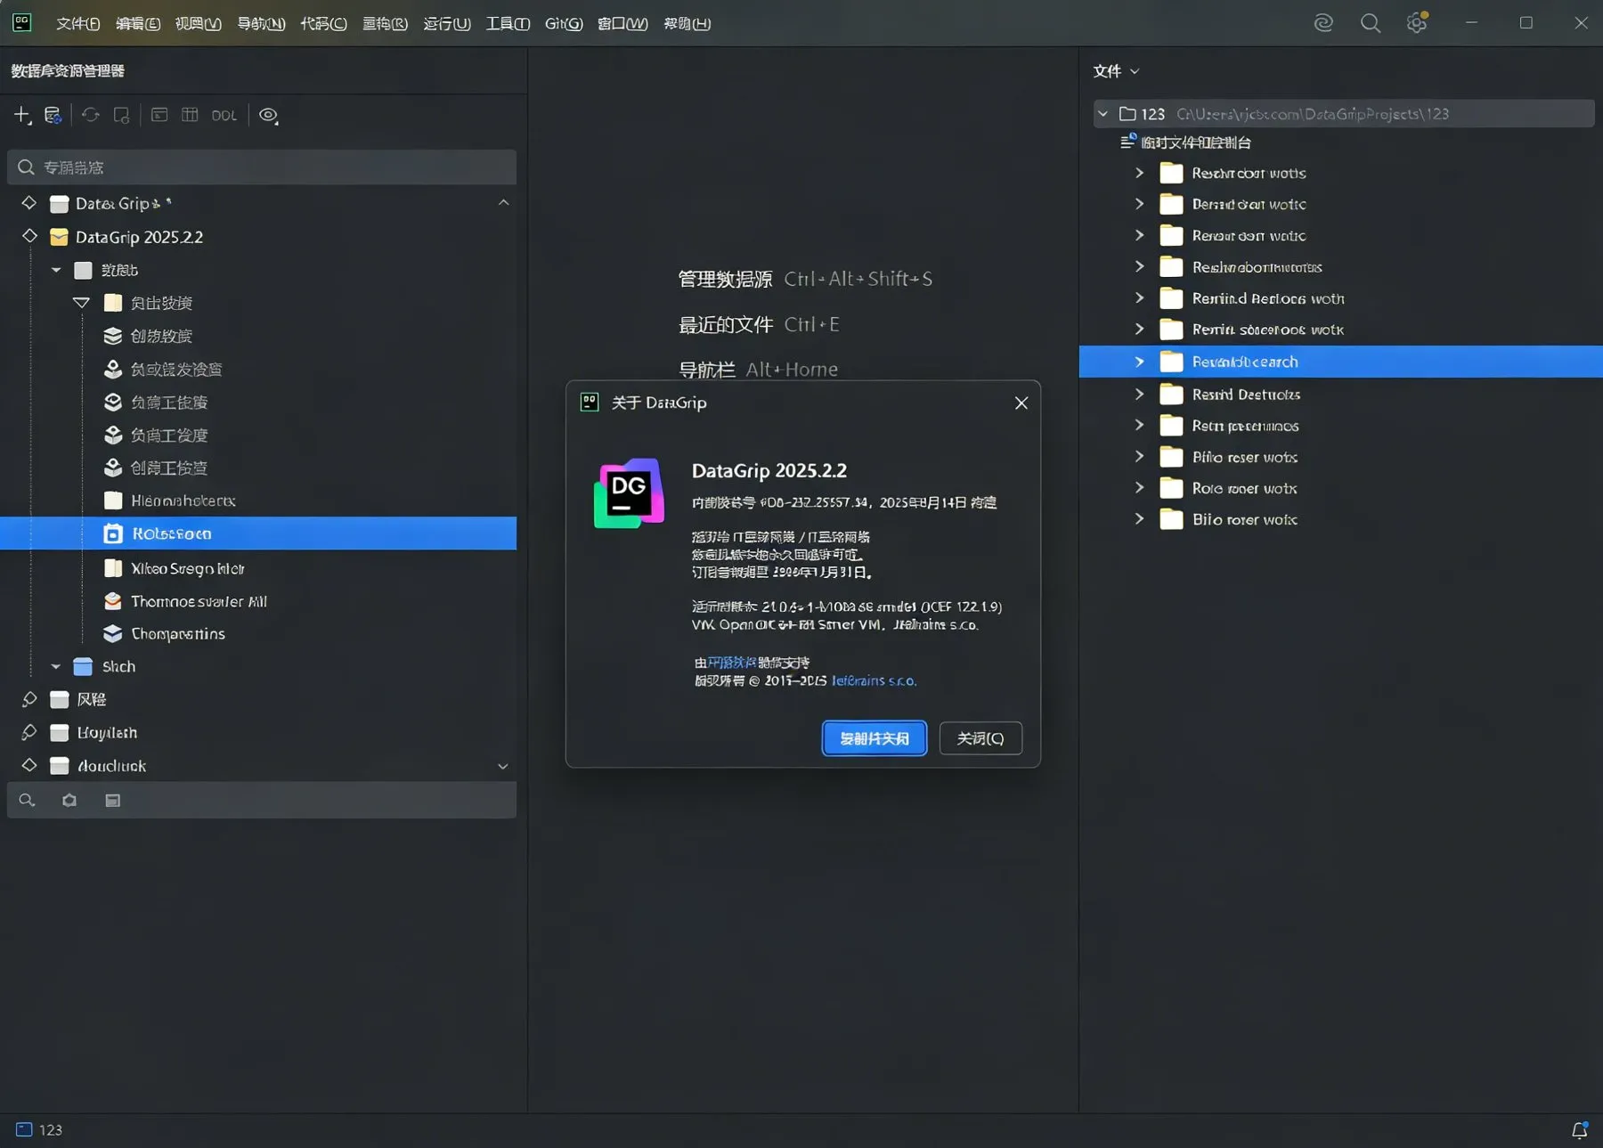Screen dimensions: 1603x1148
Task: Open the Git(G) menu
Action: pyautogui.click(x=563, y=23)
